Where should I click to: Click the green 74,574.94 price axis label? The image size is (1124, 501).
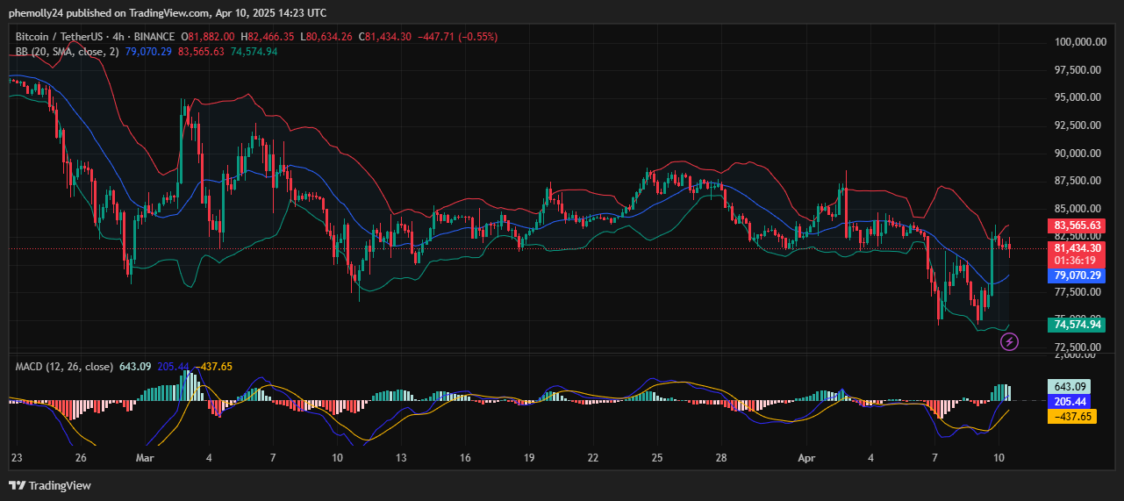tap(1077, 325)
